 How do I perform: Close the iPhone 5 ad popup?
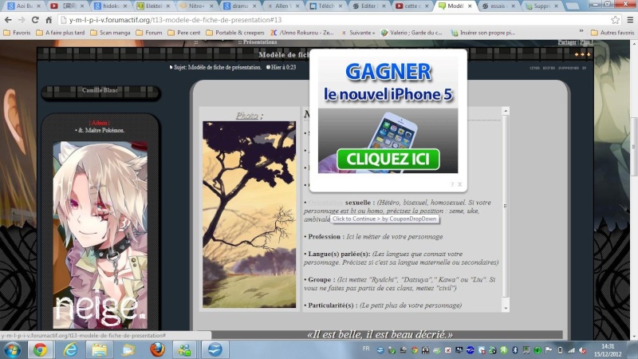point(460,184)
